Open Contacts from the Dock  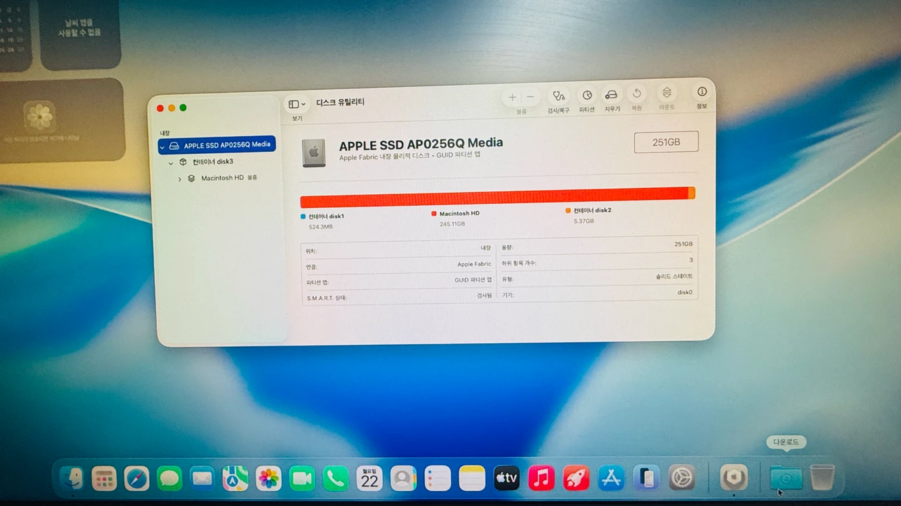coord(403,478)
